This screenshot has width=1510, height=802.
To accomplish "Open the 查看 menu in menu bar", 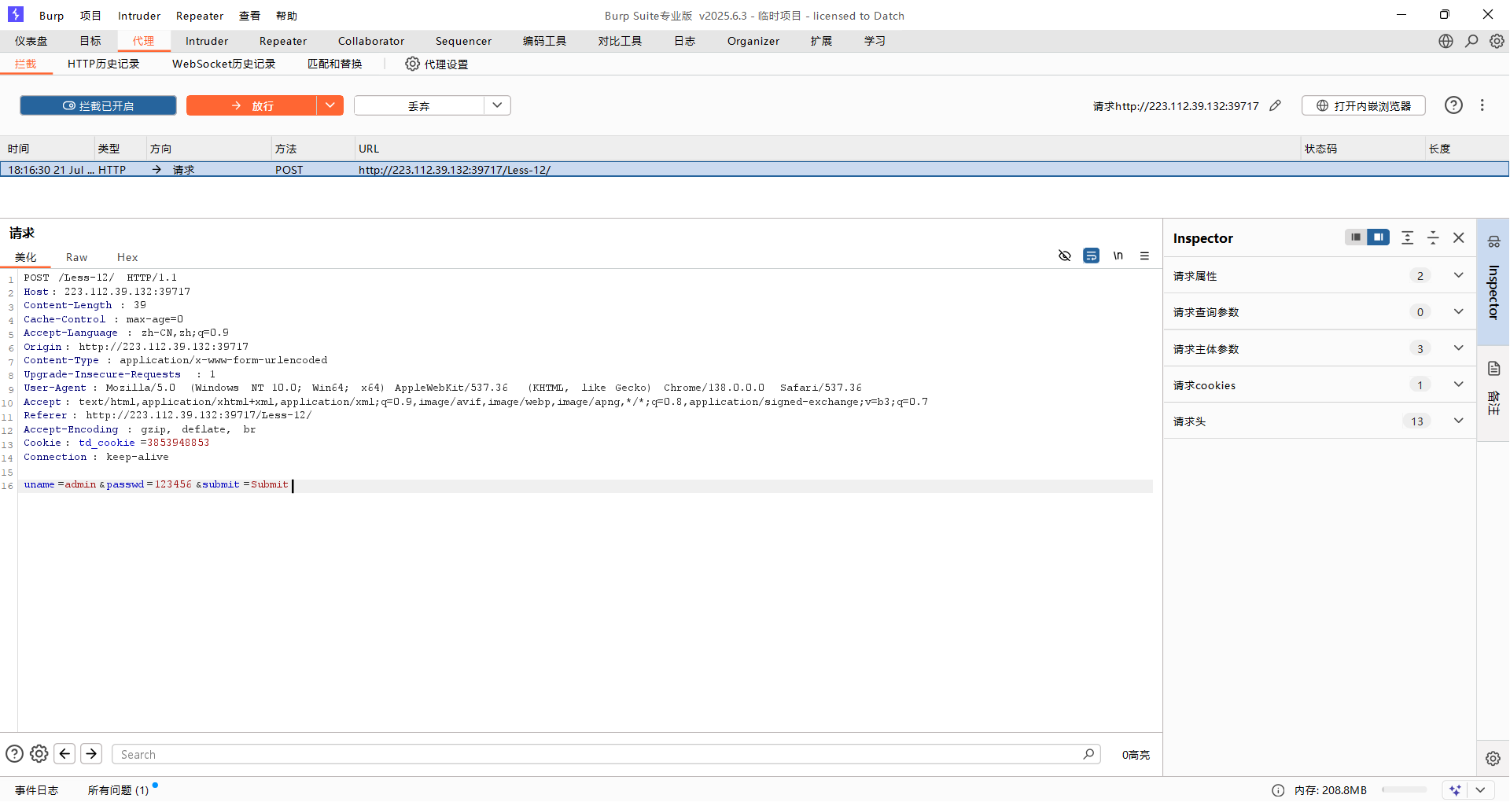I will pos(249,16).
